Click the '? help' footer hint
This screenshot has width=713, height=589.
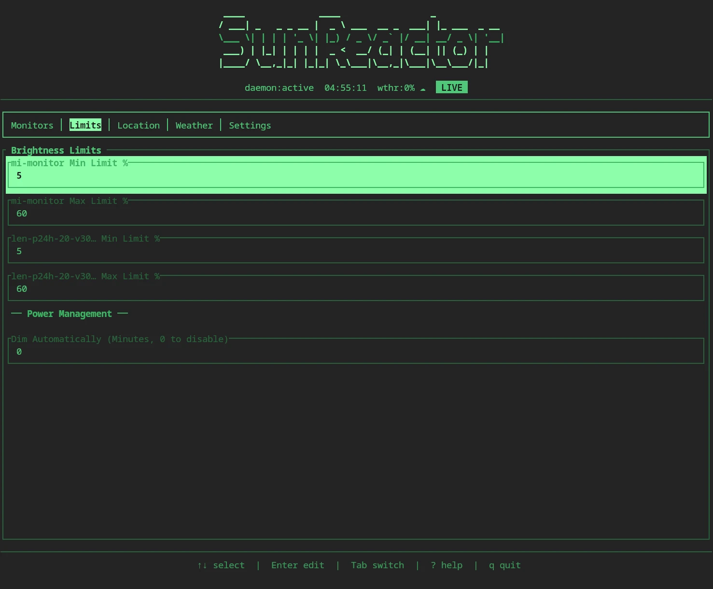[447, 565]
